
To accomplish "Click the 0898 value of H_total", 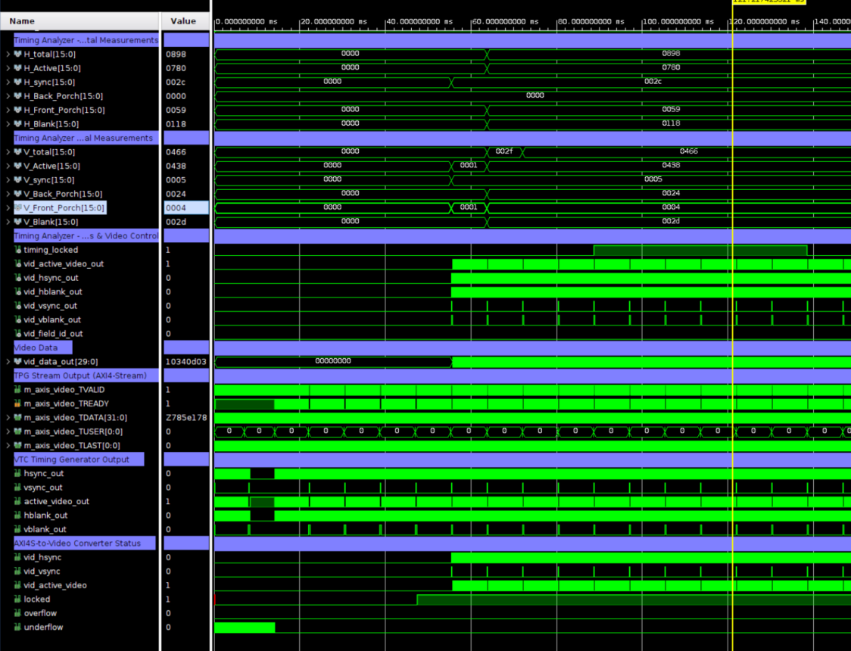I will pyautogui.click(x=176, y=55).
